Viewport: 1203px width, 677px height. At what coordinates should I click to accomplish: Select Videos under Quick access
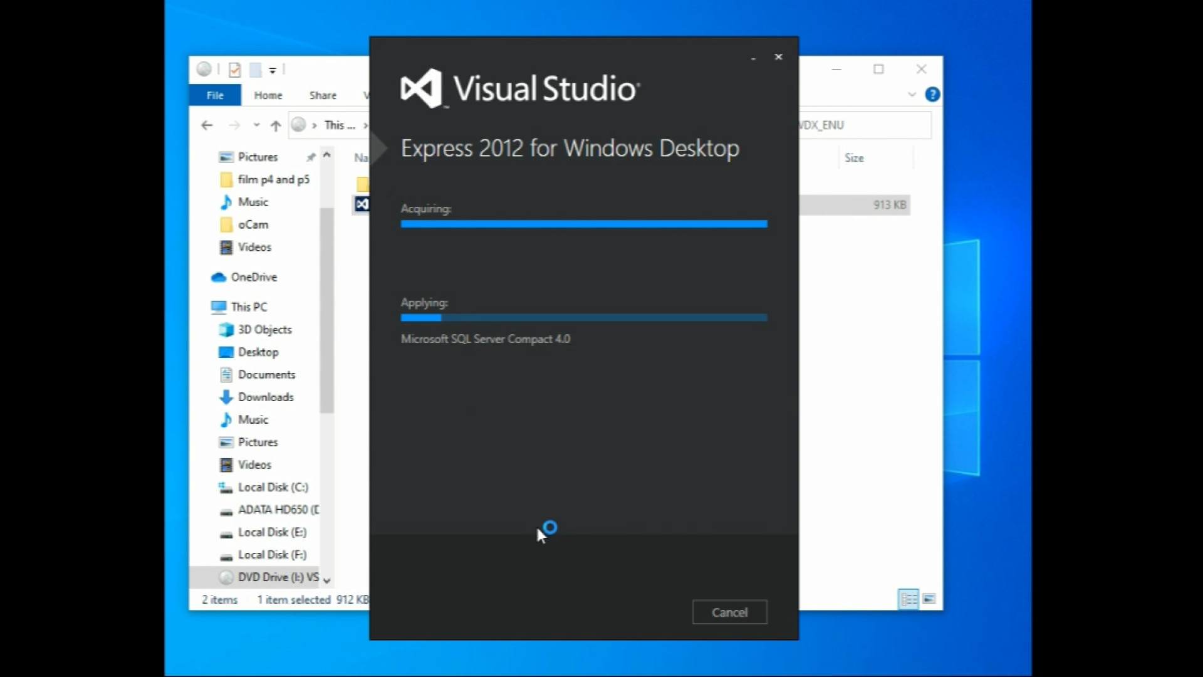(254, 247)
